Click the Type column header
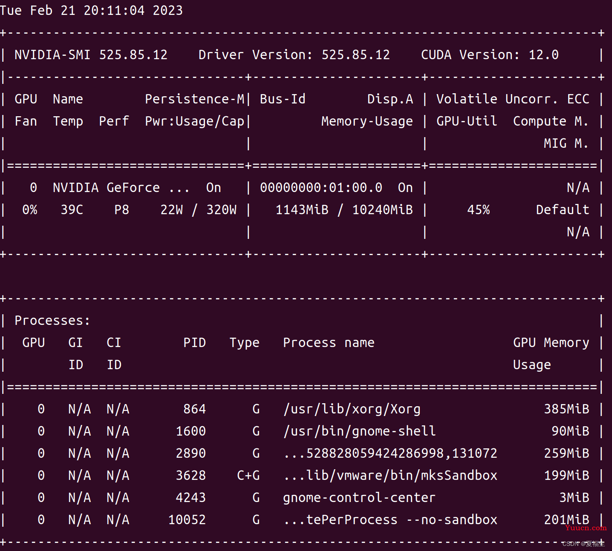 click(x=244, y=343)
